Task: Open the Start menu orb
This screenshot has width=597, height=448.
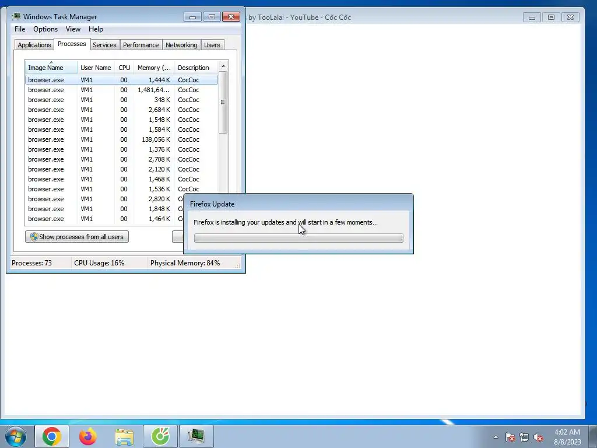Action: pyautogui.click(x=15, y=436)
